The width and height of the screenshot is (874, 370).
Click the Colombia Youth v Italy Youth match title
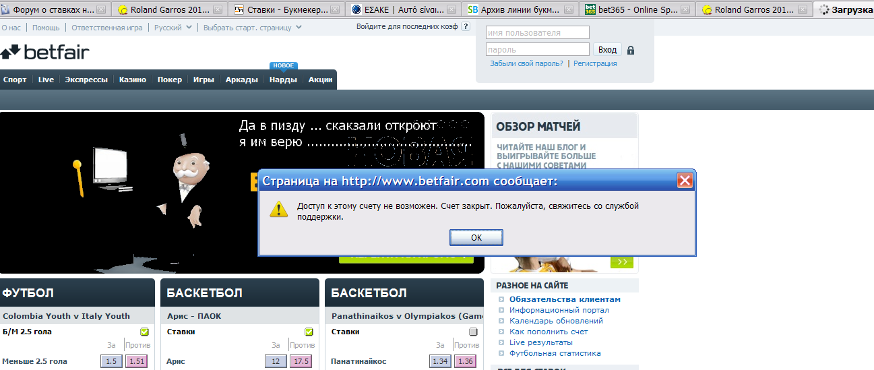(x=66, y=316)
